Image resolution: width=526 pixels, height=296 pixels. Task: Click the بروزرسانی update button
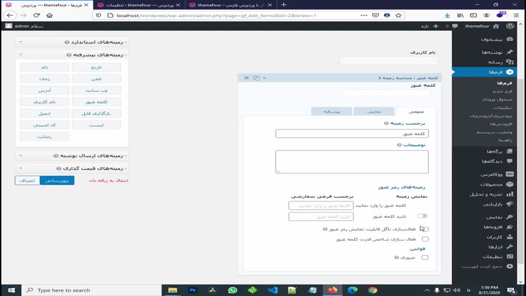(x=57, y=180)
